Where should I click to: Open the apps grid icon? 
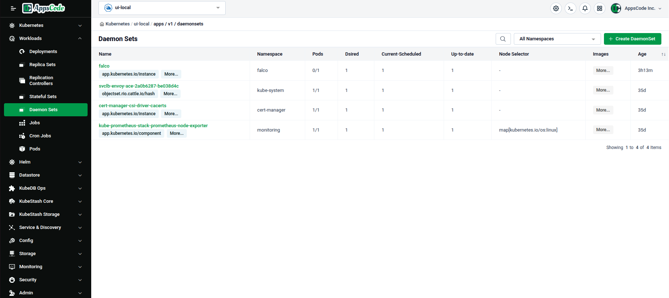pyautogui.click(x=600, y=8)
